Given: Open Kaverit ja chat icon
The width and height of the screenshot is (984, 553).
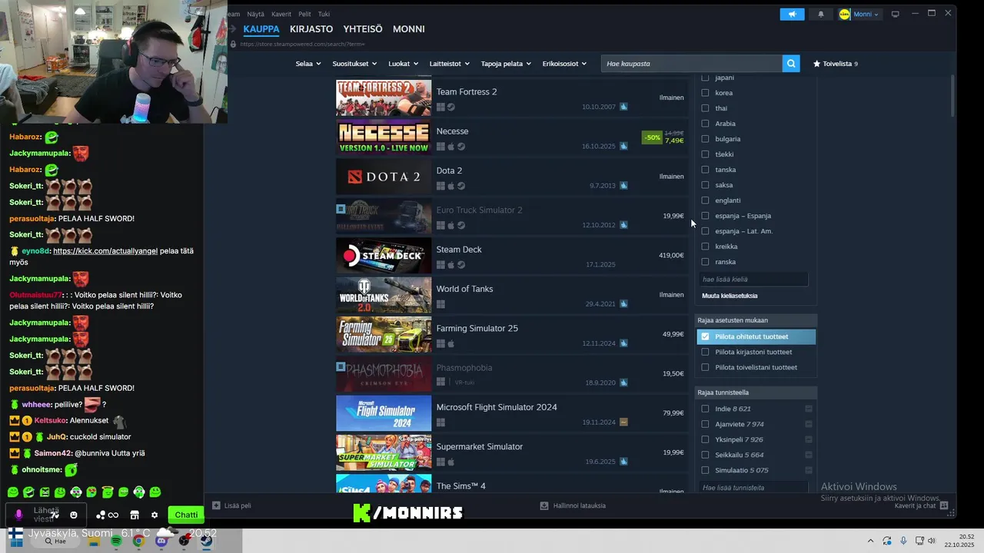Looking at the screenshot, I should [x=944, y=505].
